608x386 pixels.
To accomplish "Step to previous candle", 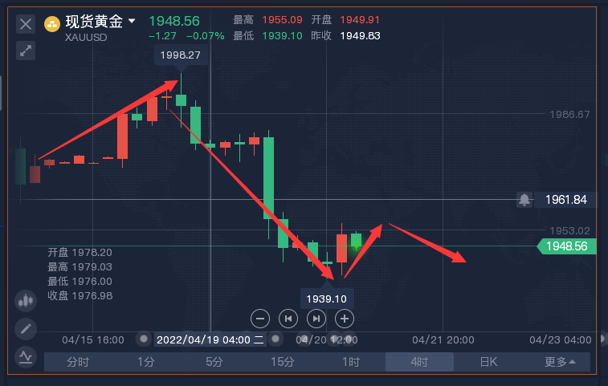I will point(288,319).
